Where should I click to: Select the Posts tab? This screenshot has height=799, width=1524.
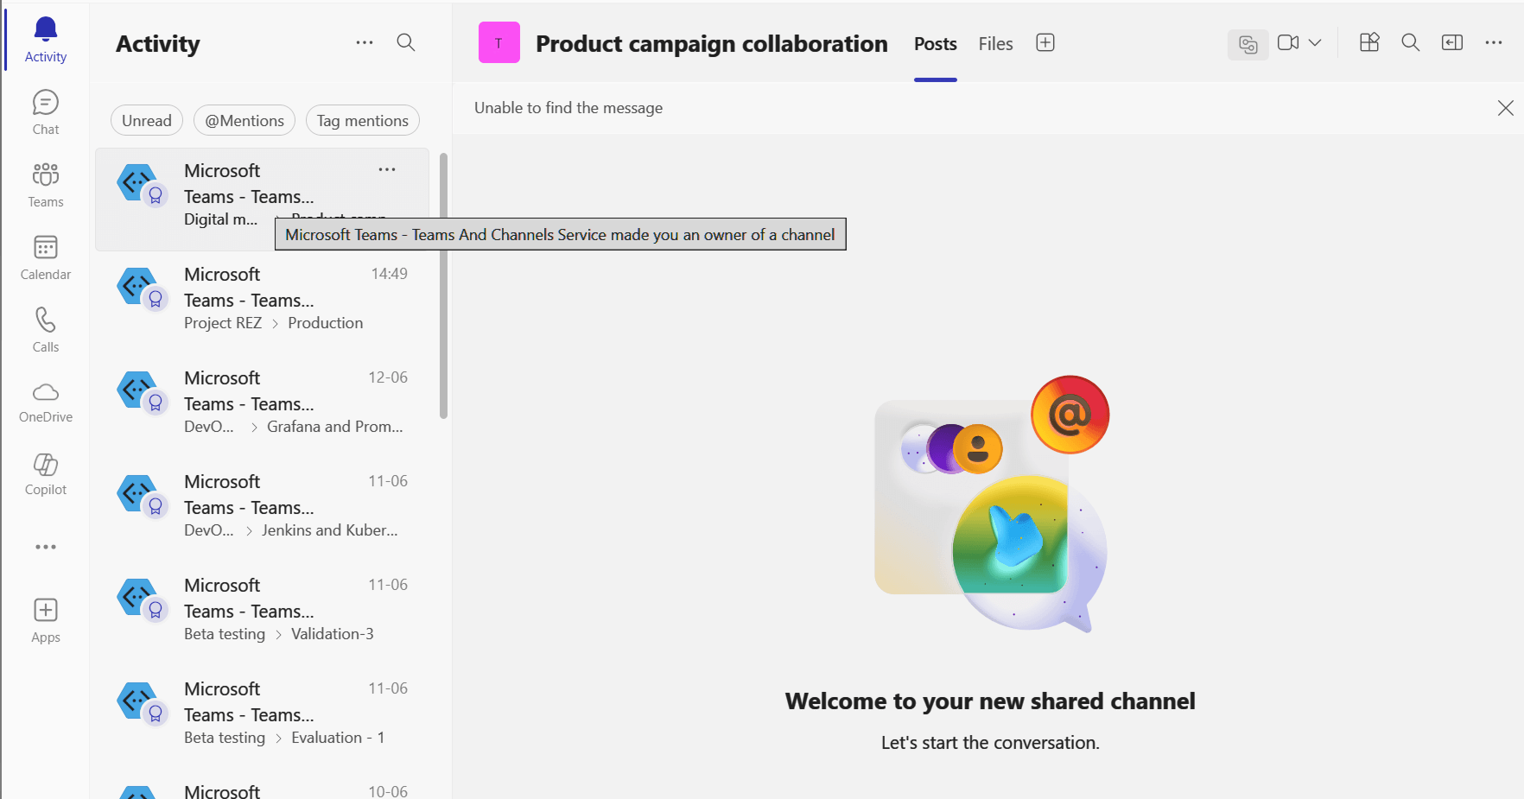coord(935,44)
